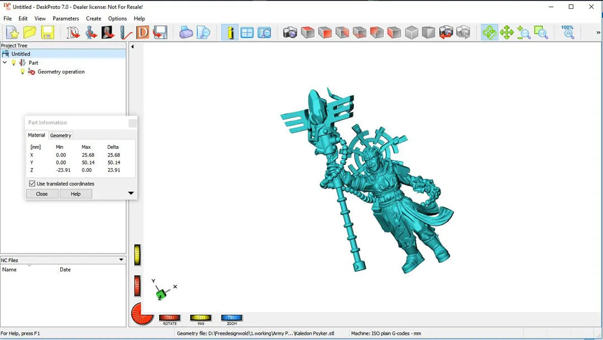
Task: Click the load vector 'D' outline icon
Action: coord(73,33)
